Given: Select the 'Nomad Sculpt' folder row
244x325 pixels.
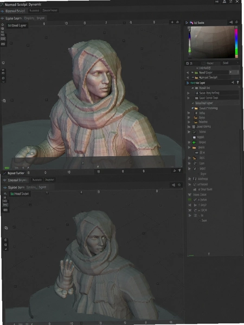Looking at the screenshot, I should point(213,77).
